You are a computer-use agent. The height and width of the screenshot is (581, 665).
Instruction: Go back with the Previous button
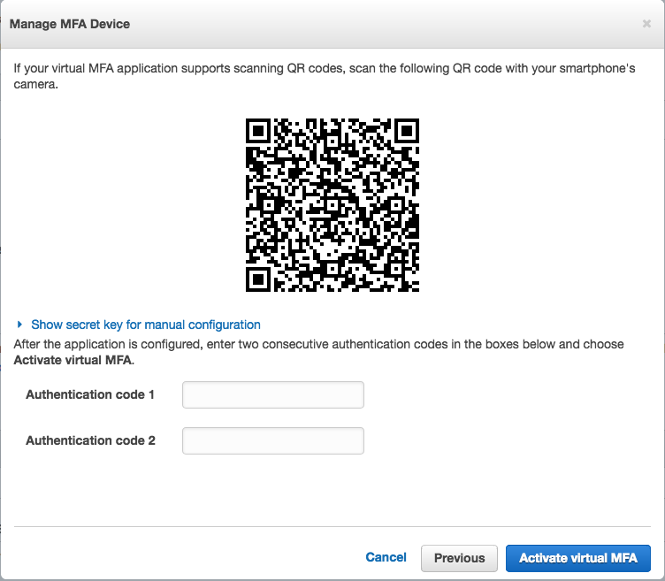(459, 558)
